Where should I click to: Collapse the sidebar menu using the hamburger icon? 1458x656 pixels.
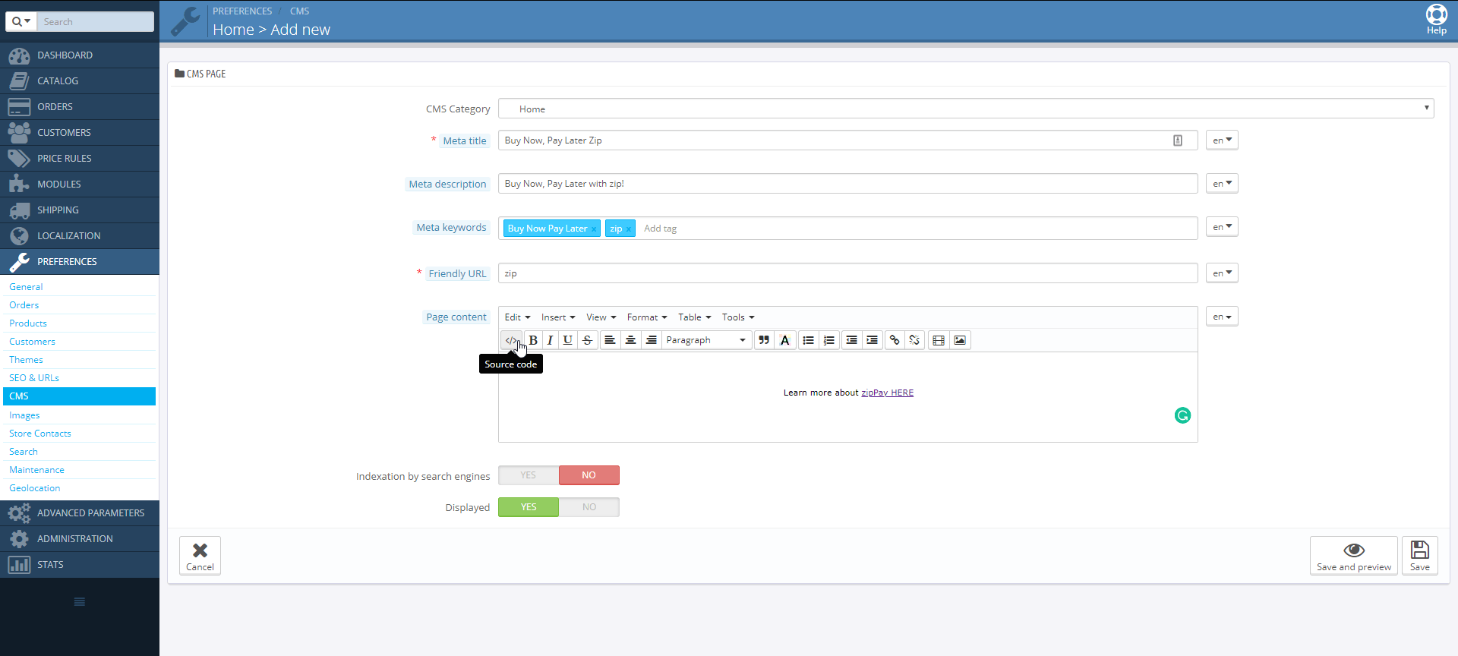pos(80,602)
